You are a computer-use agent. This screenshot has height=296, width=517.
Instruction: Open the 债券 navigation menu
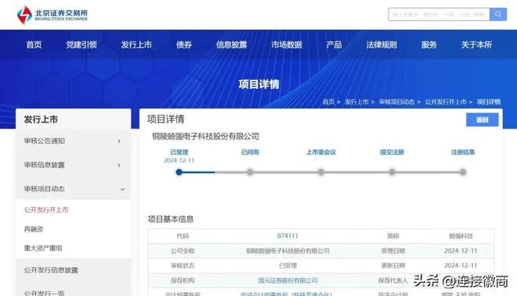tap(183, 45)
